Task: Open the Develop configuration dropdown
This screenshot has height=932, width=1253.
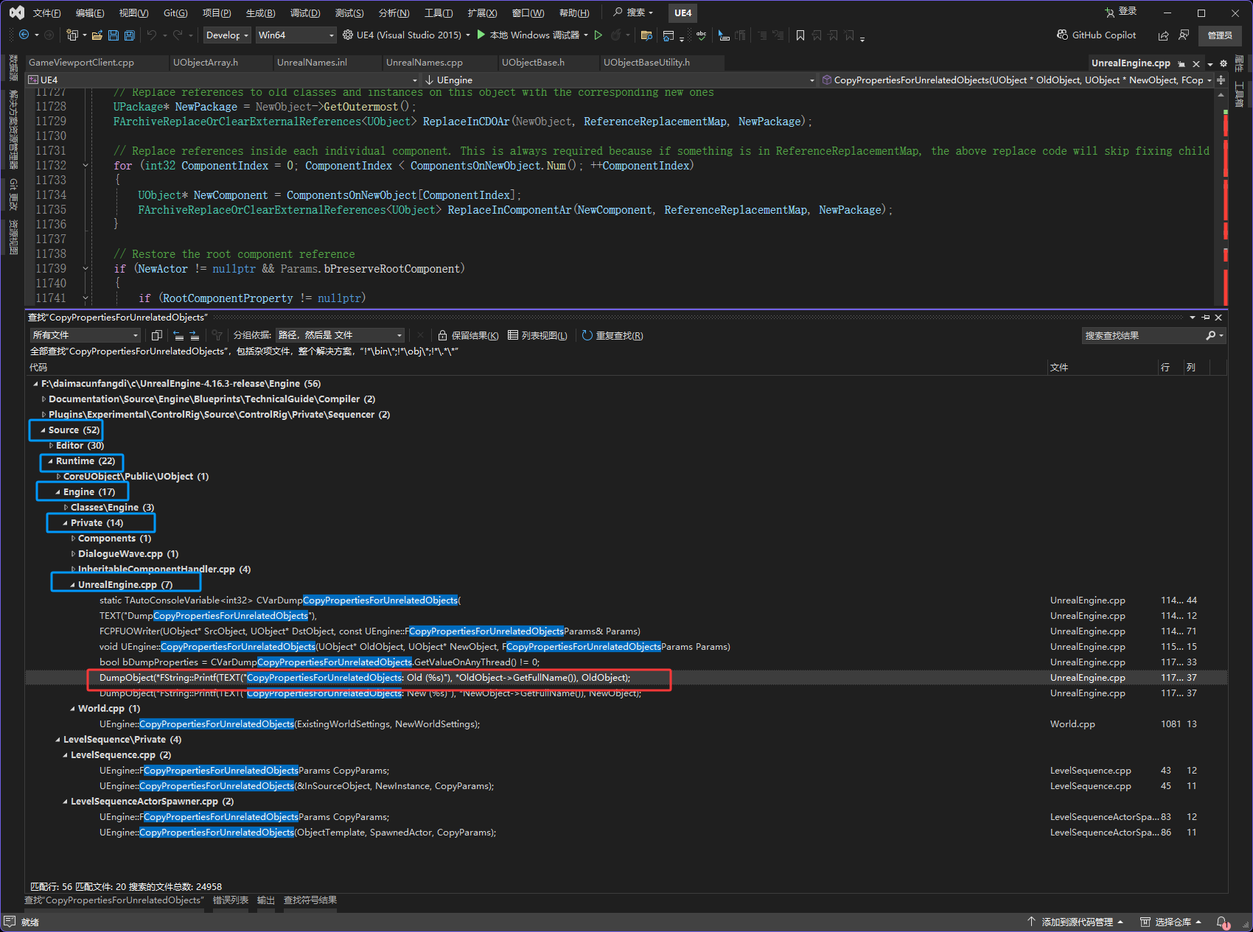Action: point(227,35)
